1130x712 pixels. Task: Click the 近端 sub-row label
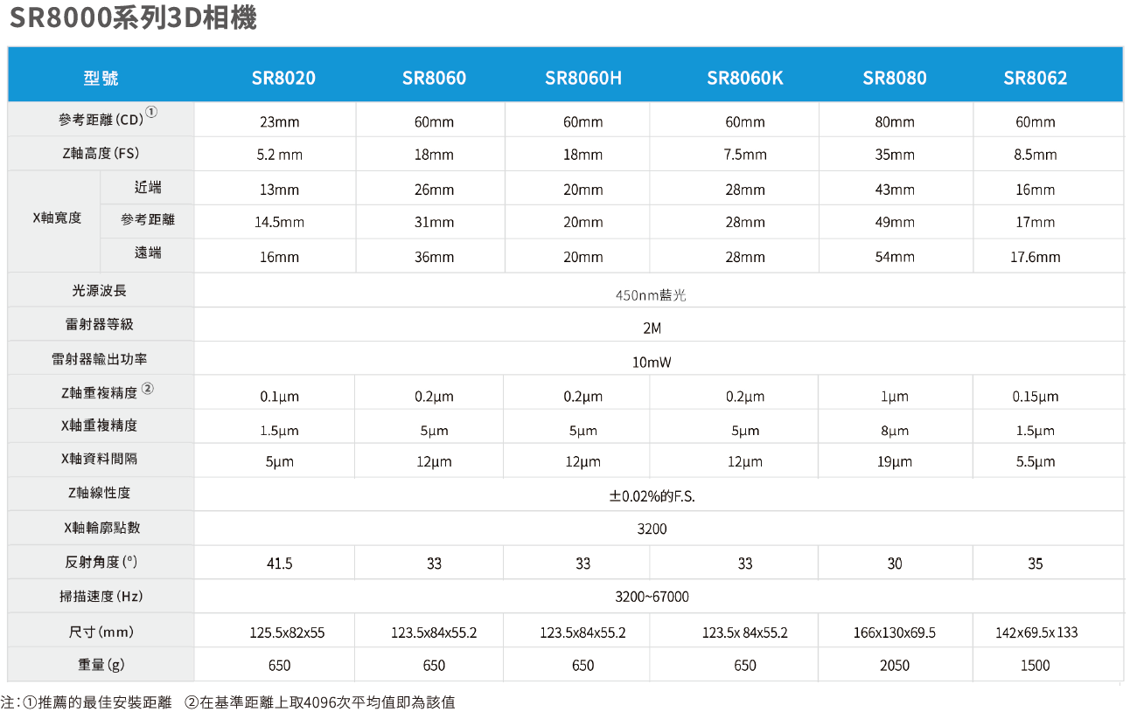[x=148, y=187]
